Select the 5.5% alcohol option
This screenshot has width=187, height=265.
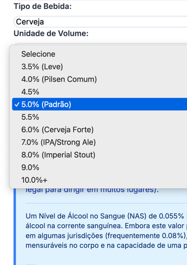click(x=100, y=117)
